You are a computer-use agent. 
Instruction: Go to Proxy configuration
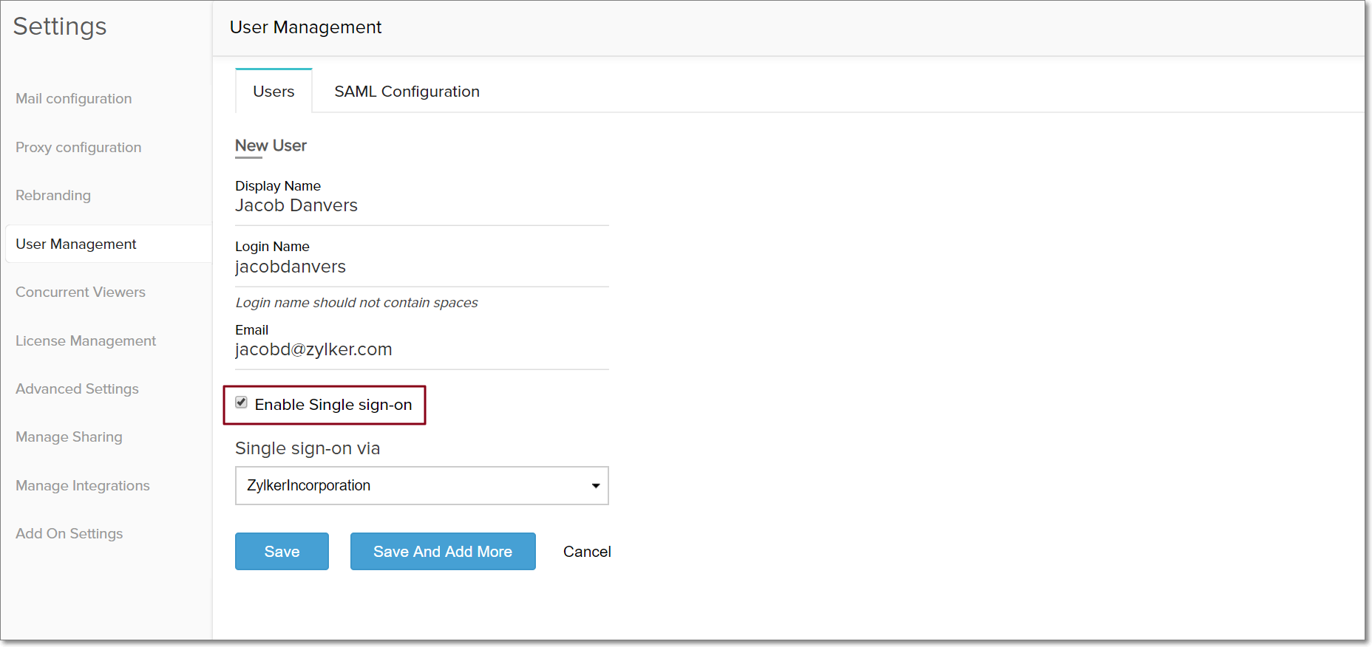click(78, 148)
